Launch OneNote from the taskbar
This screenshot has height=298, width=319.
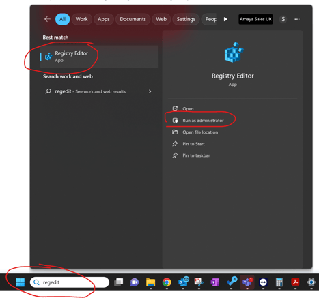[214, 282]
